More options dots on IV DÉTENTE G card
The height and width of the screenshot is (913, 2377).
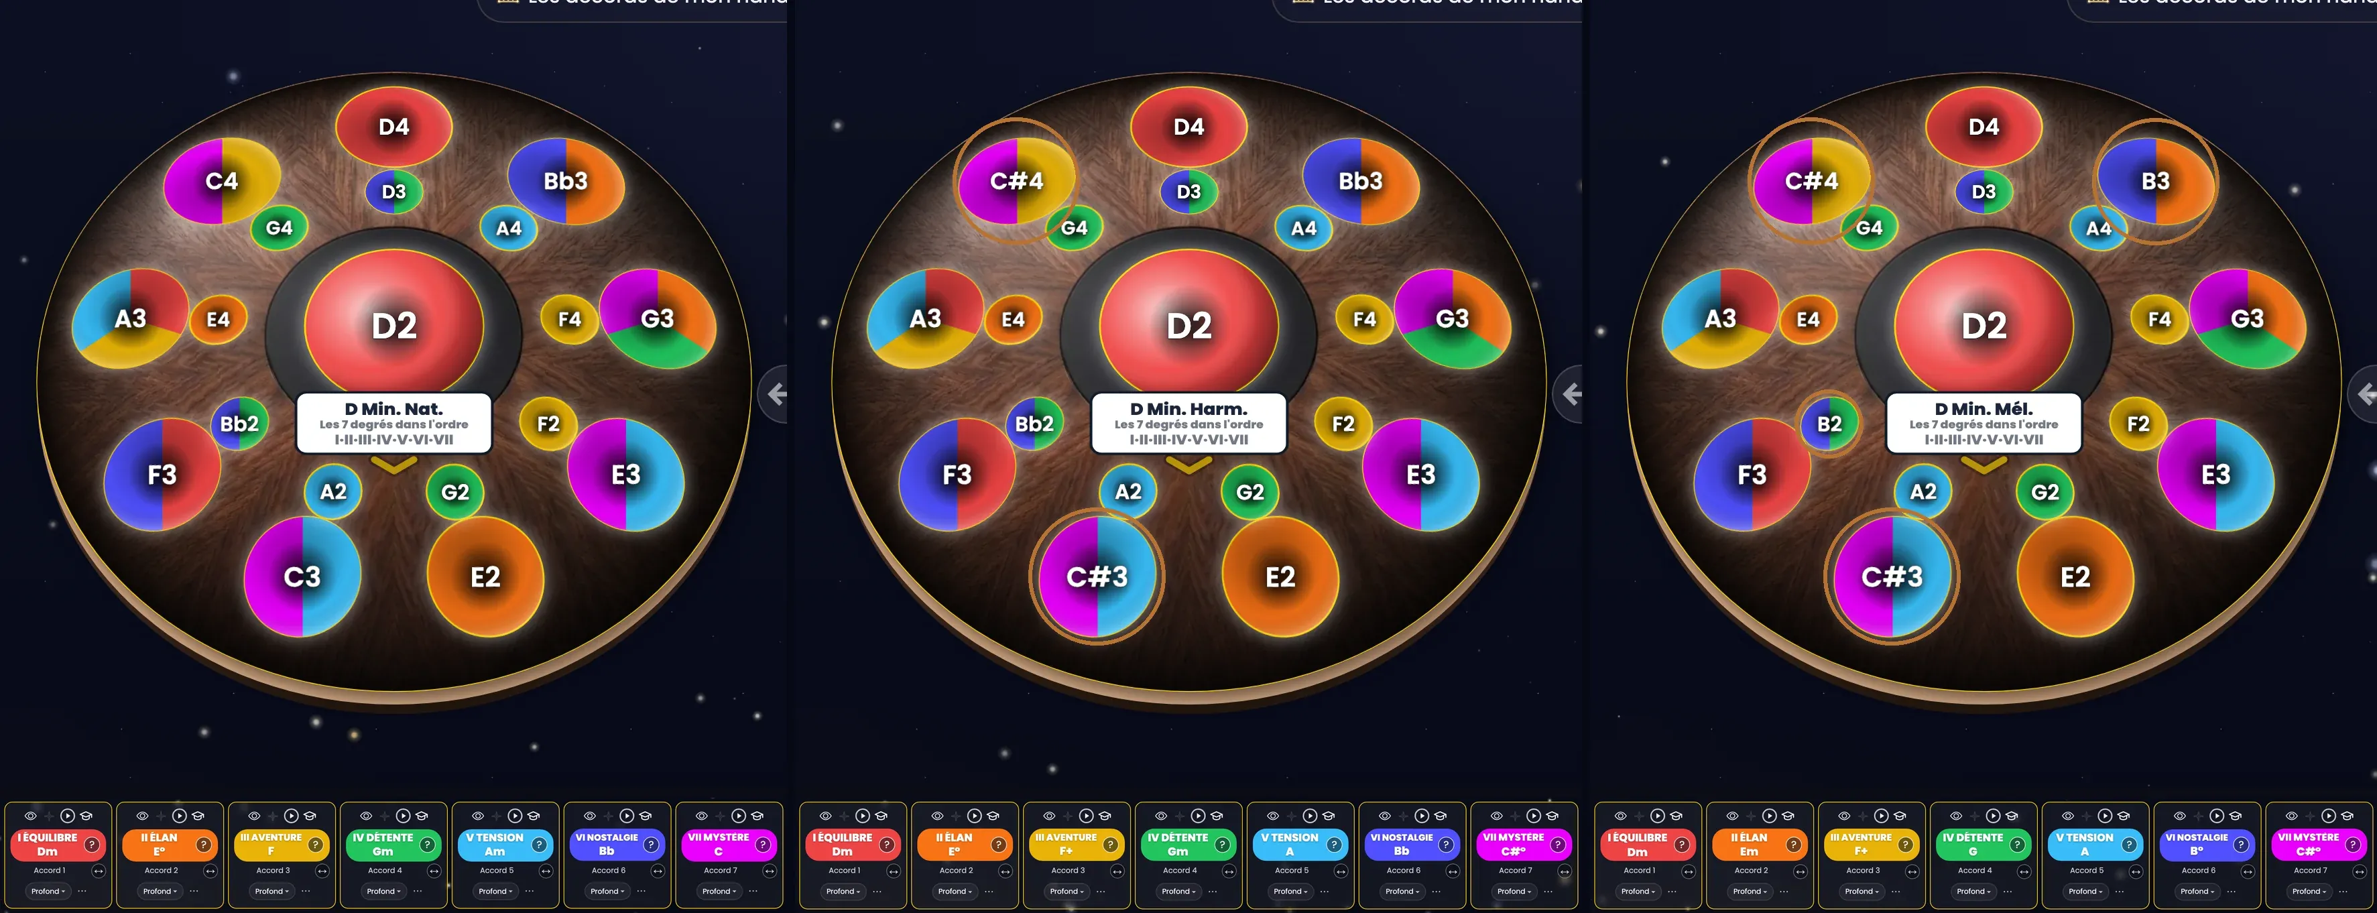[2008, 891]
